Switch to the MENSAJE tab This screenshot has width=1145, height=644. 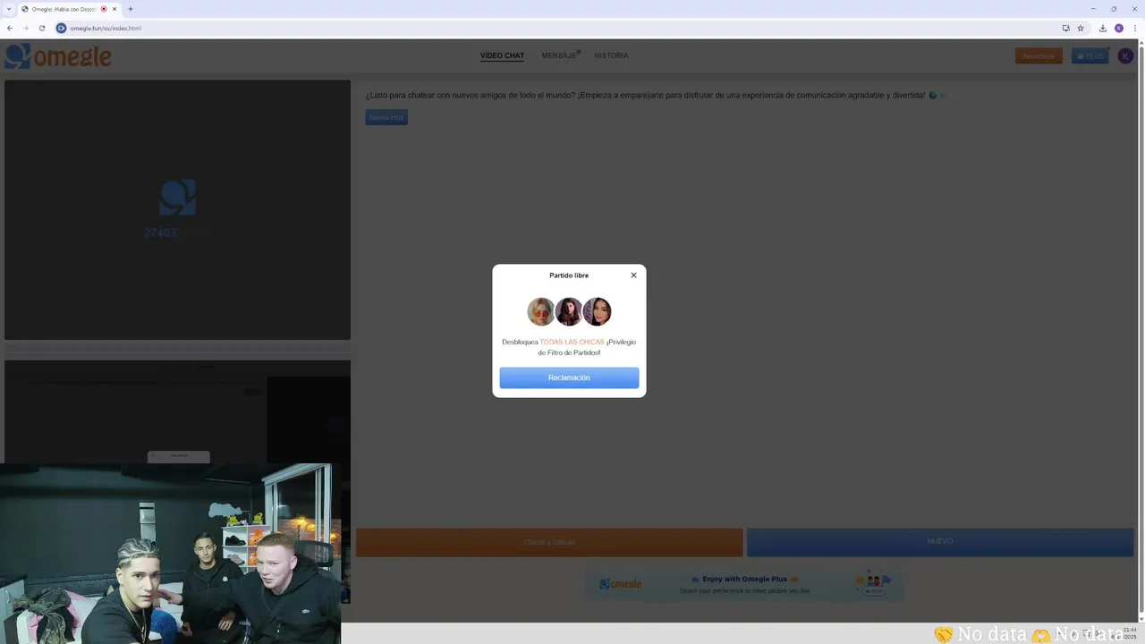click(x=559, y=55)
